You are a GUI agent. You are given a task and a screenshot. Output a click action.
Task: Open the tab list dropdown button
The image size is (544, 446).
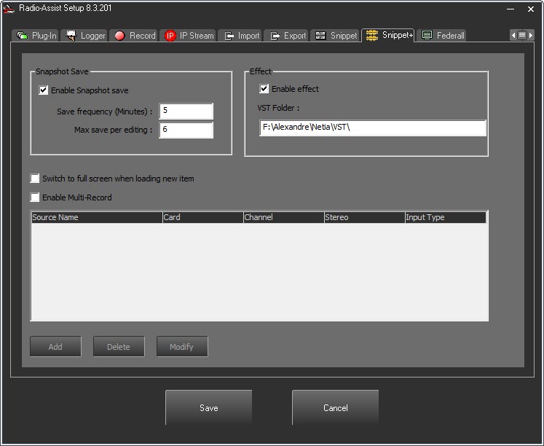[522, 35]
